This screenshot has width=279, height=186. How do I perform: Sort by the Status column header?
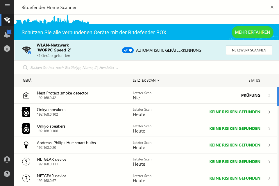(x=254, y=81)
